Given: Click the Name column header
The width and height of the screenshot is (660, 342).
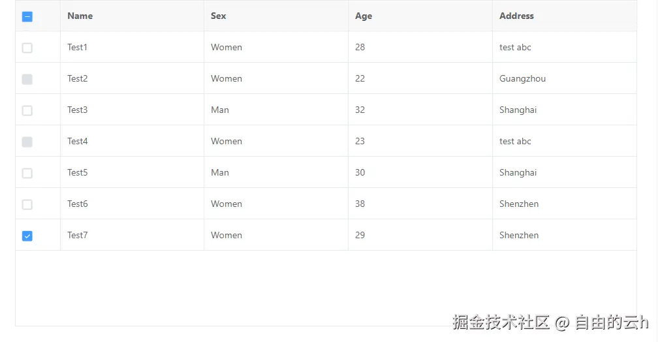Looking at the screenshot, I should point(80,16).
